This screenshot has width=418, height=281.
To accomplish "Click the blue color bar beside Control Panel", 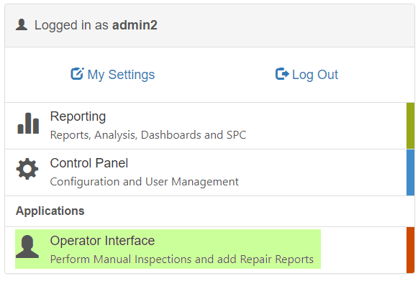I will click(x=411, y=172).
